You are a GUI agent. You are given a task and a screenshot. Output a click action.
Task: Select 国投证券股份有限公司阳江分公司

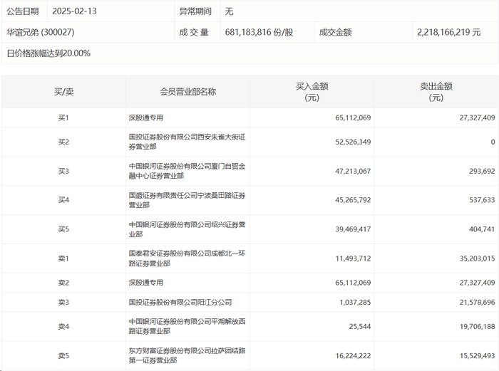point(180,303)
